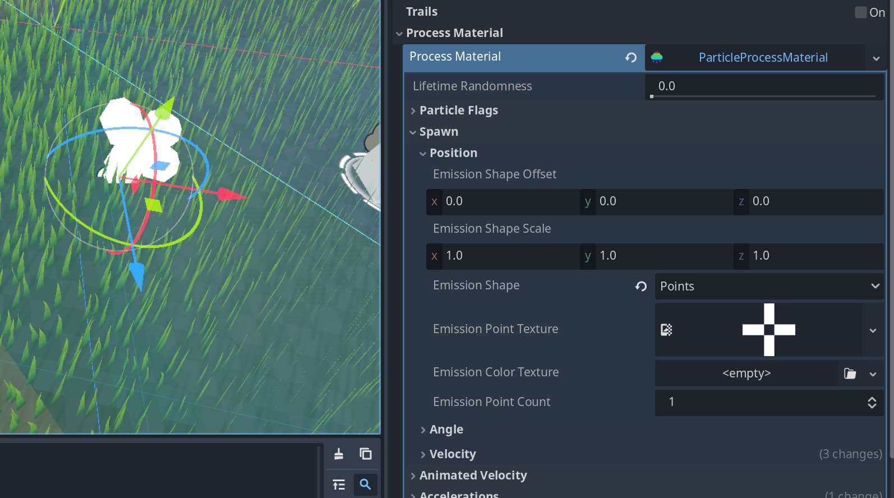894x498 pixels.
Task: Click the empty Emission Color Texture slot
Action: (x=746, y=374)
